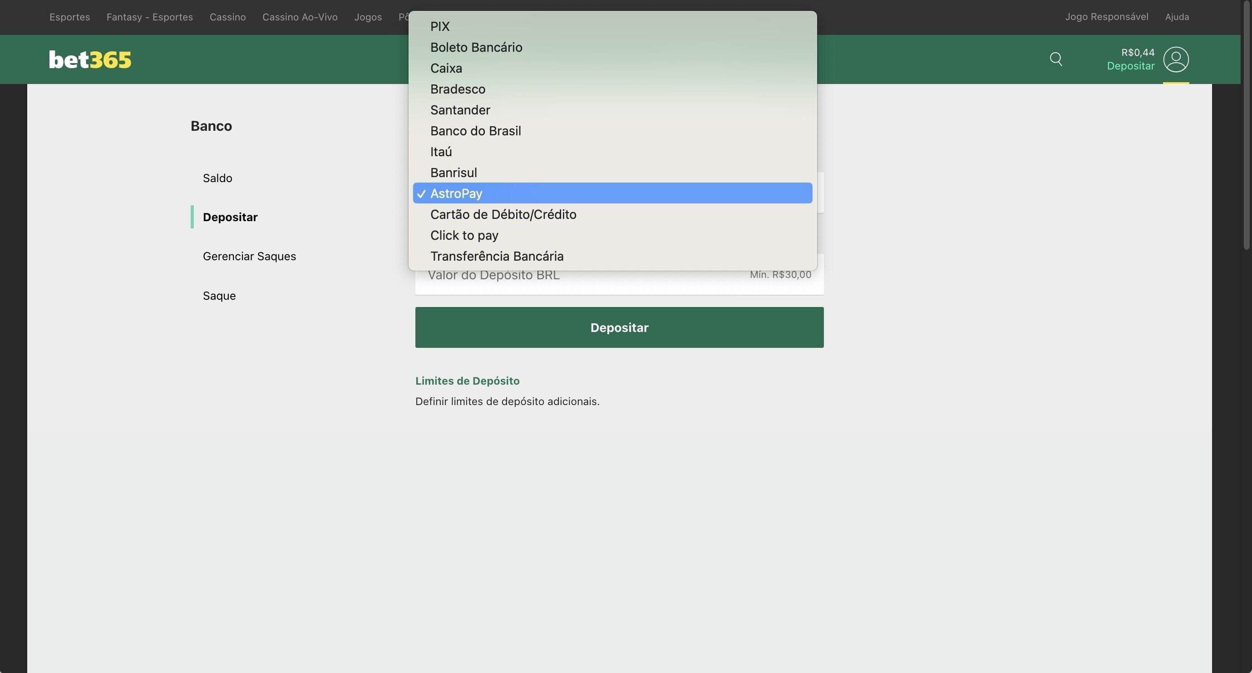Click the header Depositar link under balance
This screenshot has width=1252, height=673.
(x=1130, y=66)
